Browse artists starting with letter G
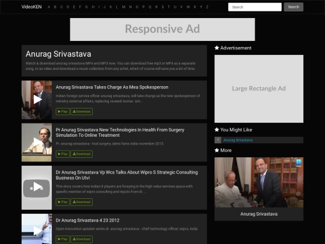The image size is (325, 244). coord(87,7)
